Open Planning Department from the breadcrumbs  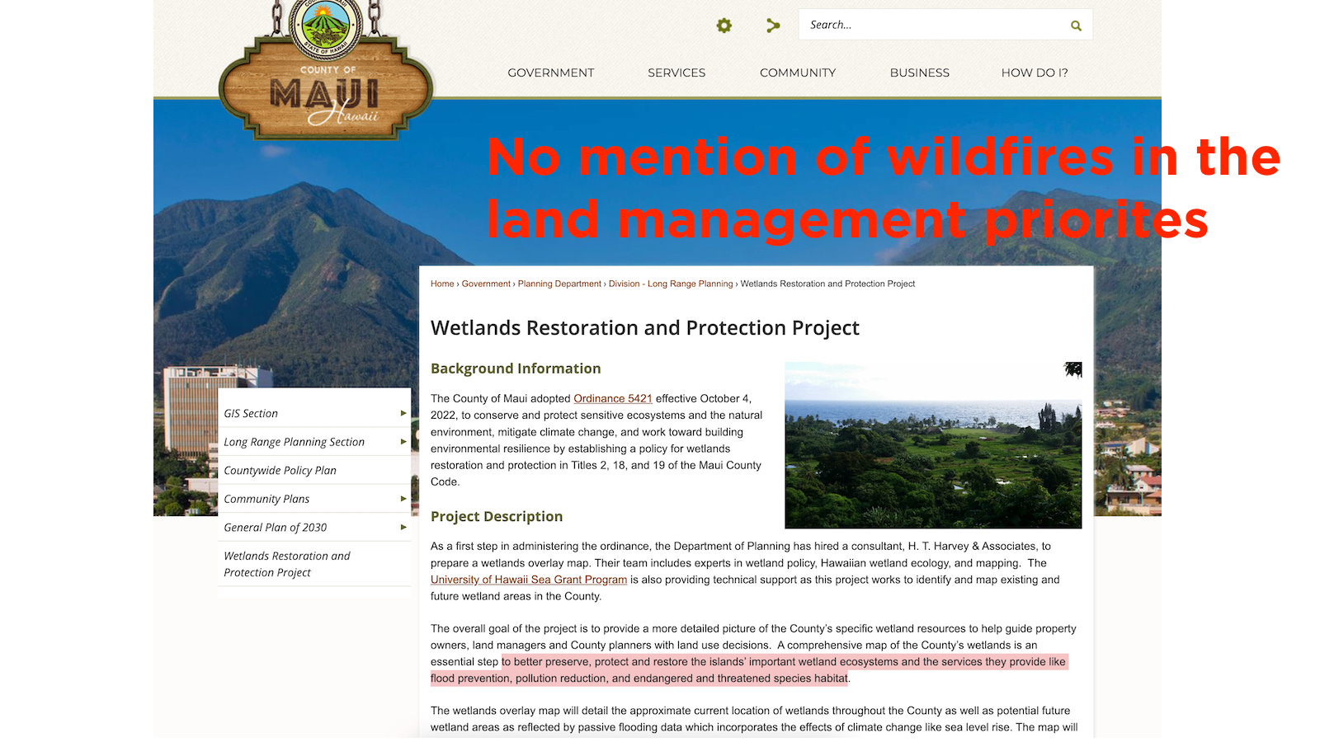tap(559, 284)
